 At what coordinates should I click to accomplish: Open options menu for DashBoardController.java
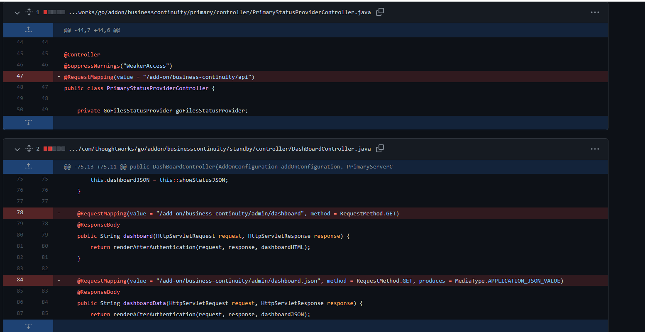[x=595, y=149]
